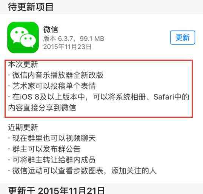
Task: Tap the large chat bubble in the WeChat icon
Action: tap(19, 34)
